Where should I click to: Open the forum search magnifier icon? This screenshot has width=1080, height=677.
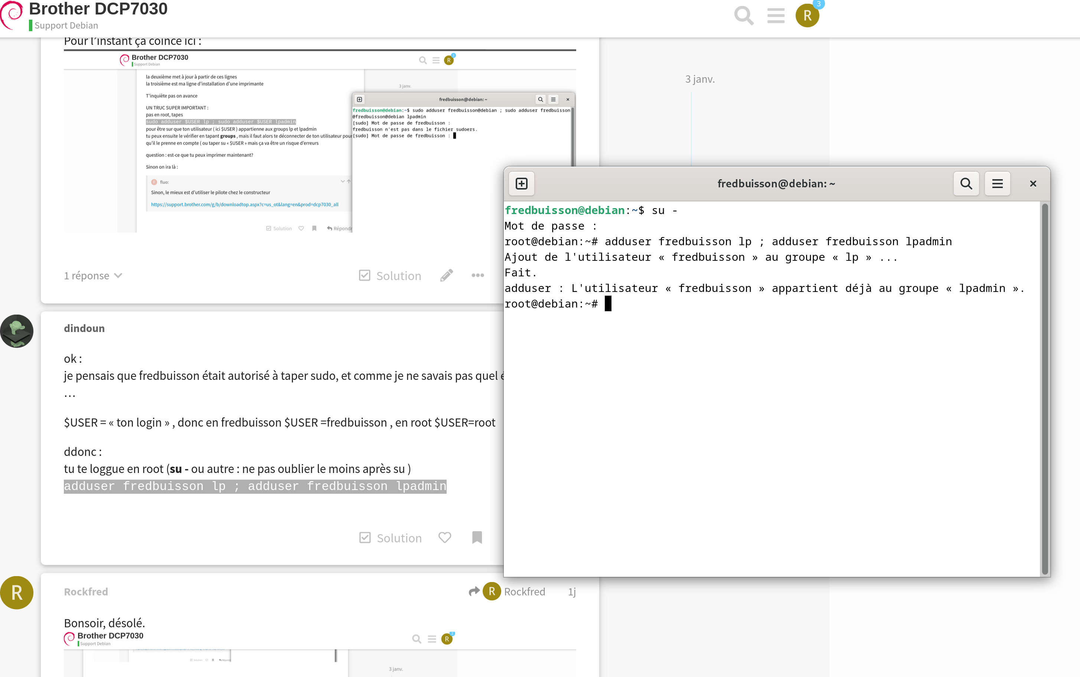pos(744,16)
